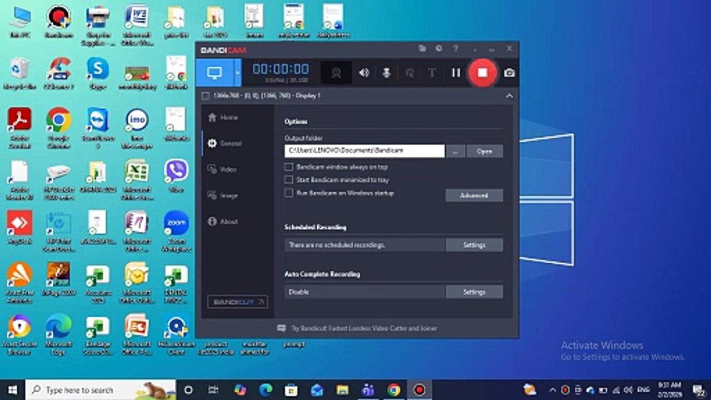Open the Google Chrome desktop icon
Image resolution: width=711 pixels, height=400 pixels.
58,128
